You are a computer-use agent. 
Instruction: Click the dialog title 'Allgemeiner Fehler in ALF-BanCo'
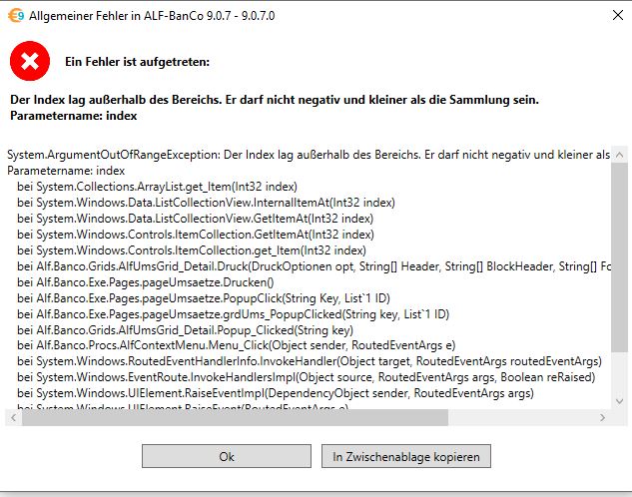(152, 16)
